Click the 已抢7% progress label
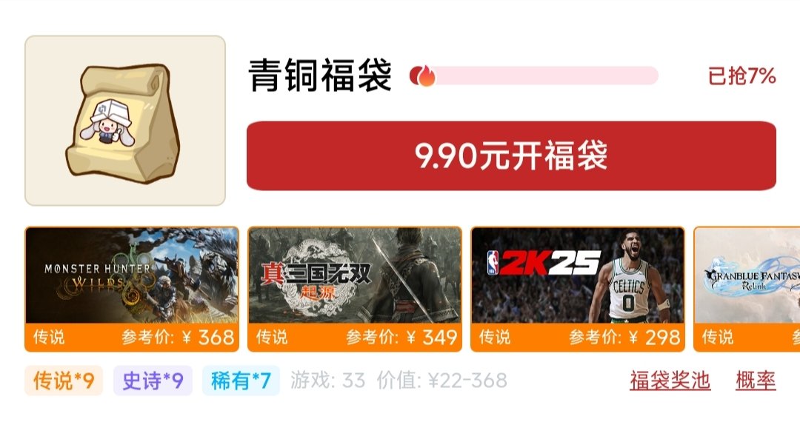This screenshot has height=445, width=800. pyautogui.click(x=741, y=76)
